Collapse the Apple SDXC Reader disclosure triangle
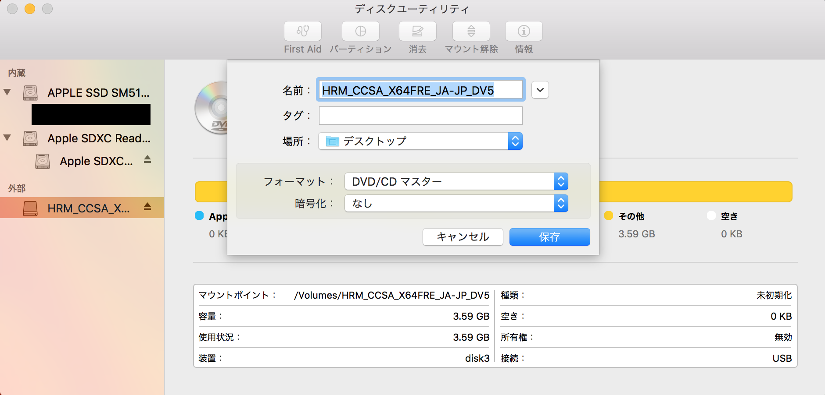The height and width of the screenshot is (395, 825). (7, 138)
